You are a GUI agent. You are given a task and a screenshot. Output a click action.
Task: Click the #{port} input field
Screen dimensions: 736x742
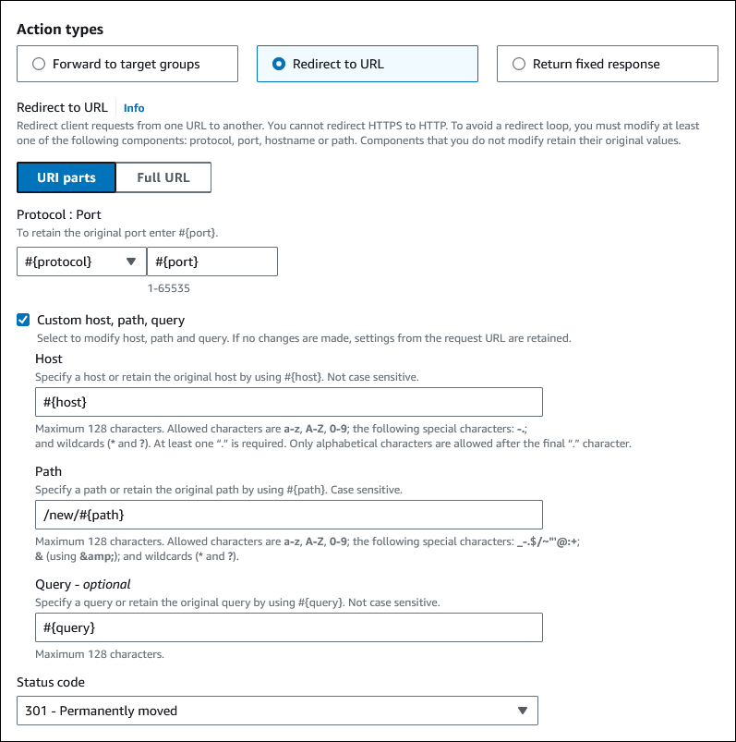click(211, 262)
